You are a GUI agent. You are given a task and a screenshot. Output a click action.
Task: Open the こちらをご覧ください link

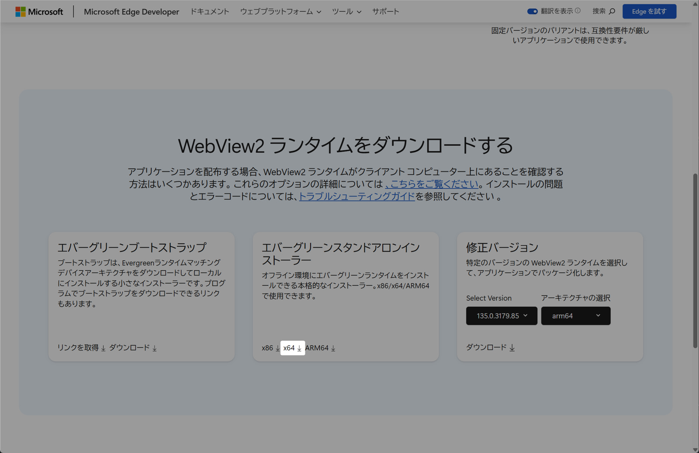(x=432, y=184)
